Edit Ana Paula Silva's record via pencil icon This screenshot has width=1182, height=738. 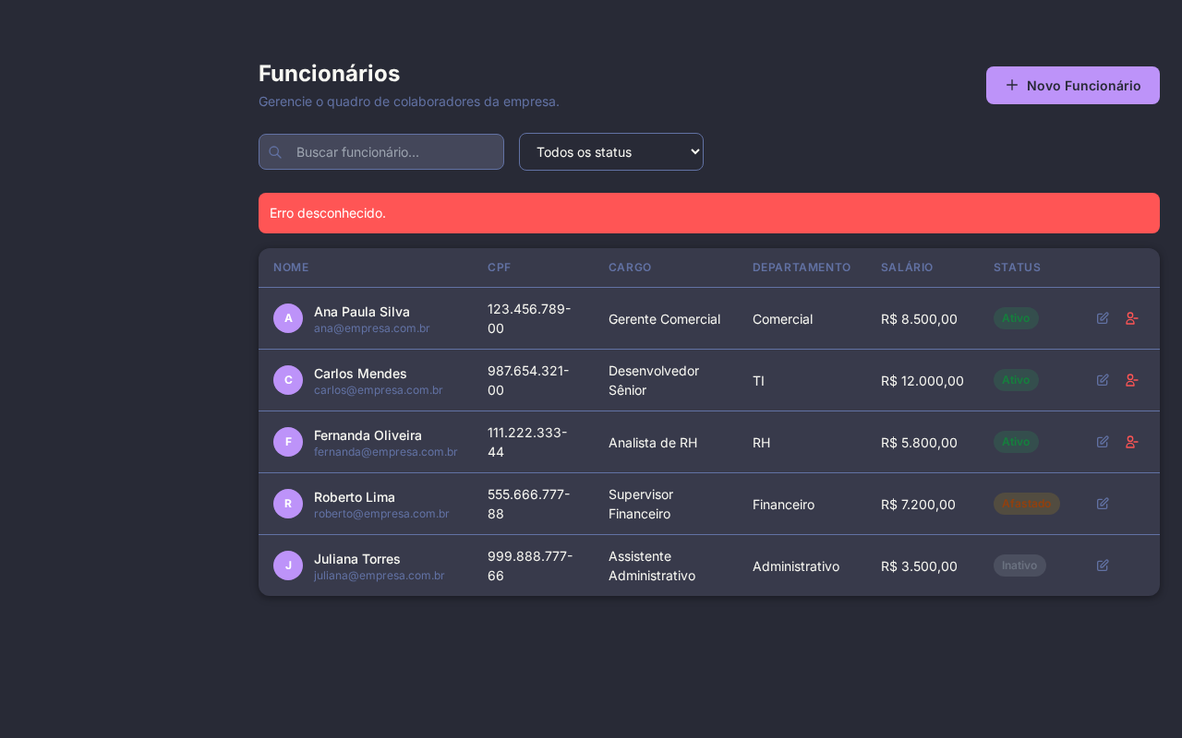(1103, 318)
